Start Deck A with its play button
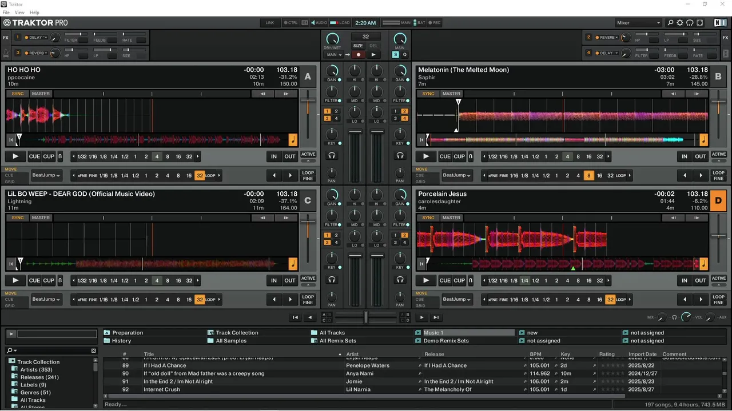Viewport: 732px width, 411px height. [15, 156]
